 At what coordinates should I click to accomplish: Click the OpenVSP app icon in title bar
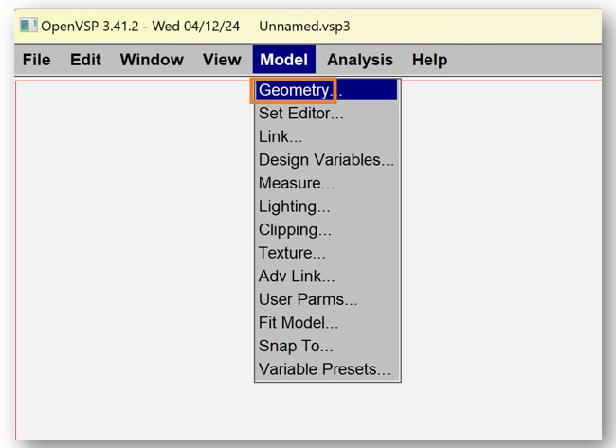(x=29, y=26)
